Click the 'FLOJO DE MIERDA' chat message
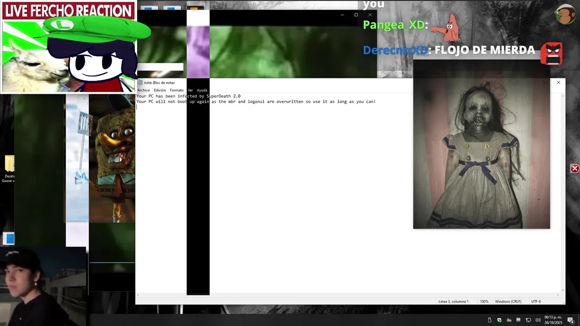The image size is (580, 326). [485, 50]
